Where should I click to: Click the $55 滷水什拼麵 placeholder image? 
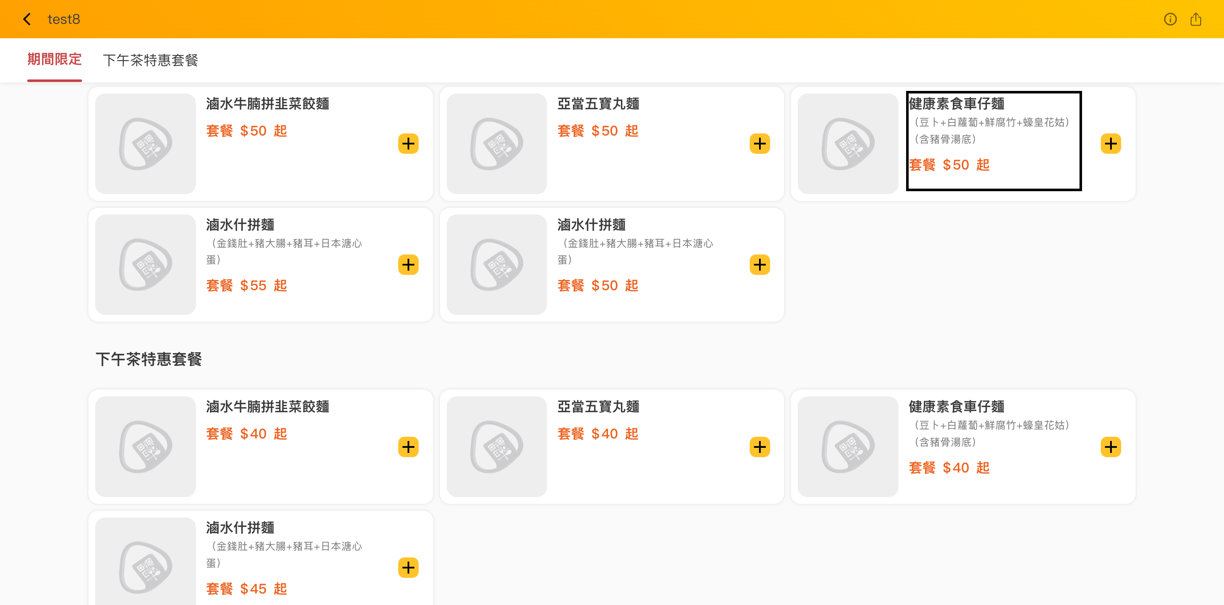tap(145, 265)
